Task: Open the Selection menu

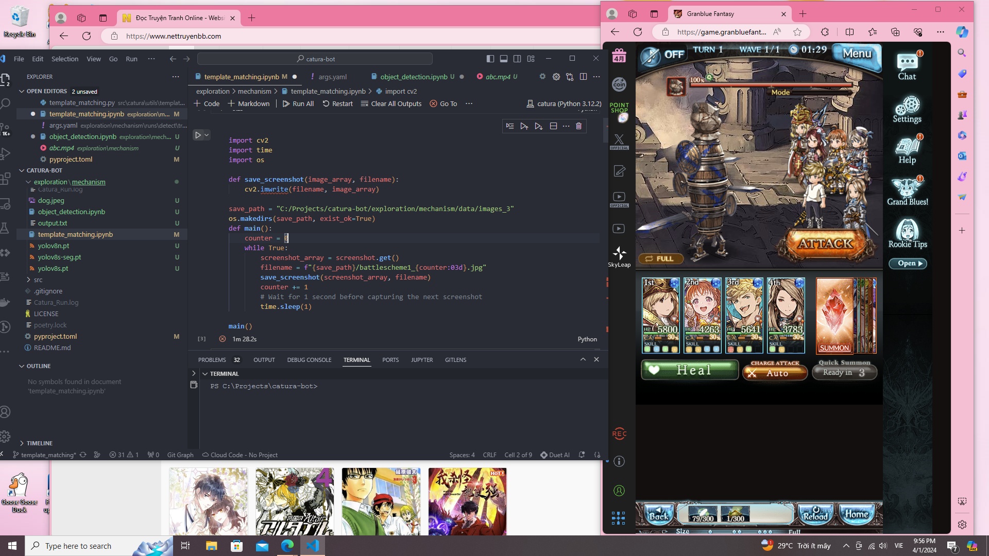Action: [65, 59]
